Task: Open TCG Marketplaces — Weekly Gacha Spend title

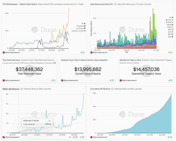Action: 20,4
